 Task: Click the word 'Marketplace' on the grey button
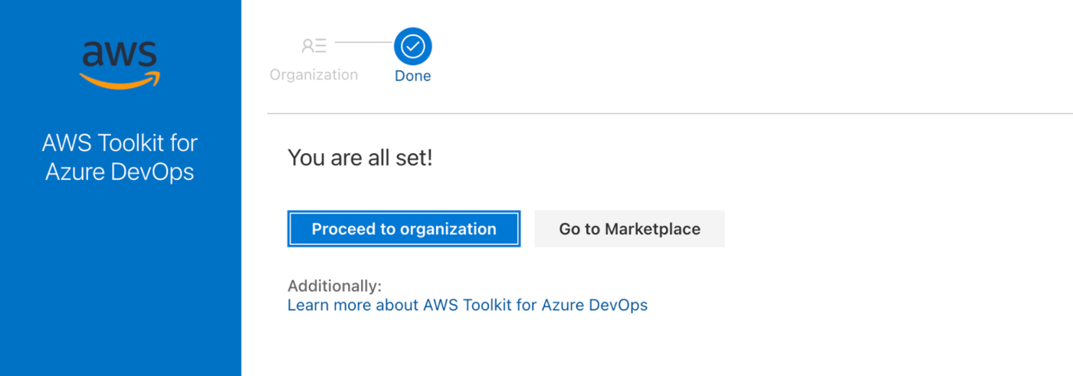coord(652,229)
